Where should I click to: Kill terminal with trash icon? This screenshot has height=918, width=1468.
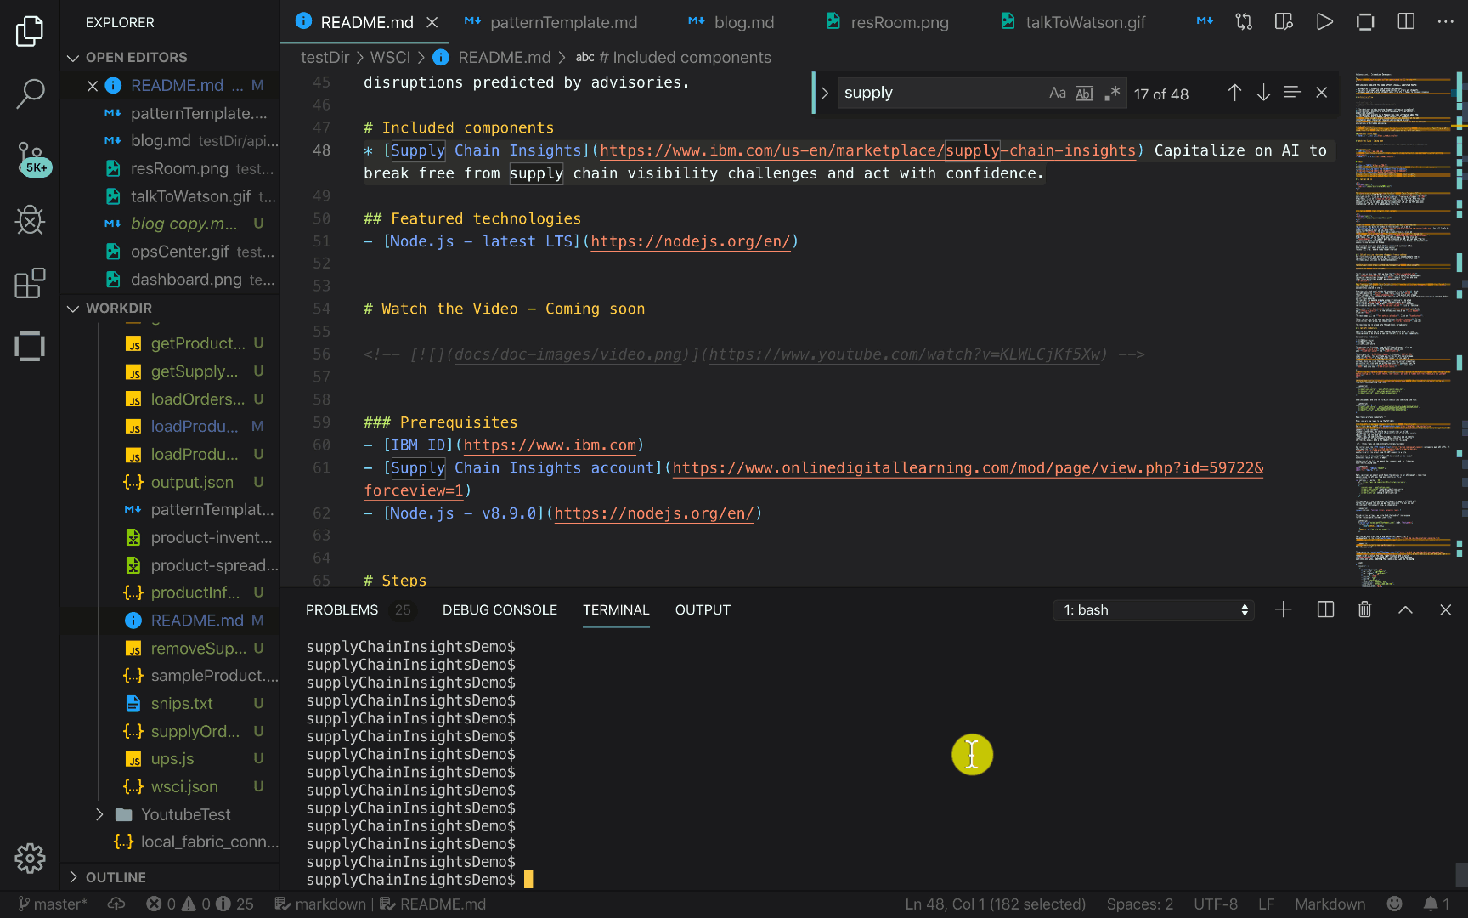[x=1364, y=609]
